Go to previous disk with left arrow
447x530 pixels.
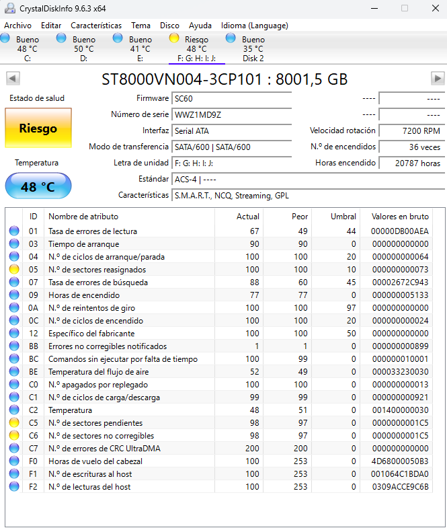[12, 79]
